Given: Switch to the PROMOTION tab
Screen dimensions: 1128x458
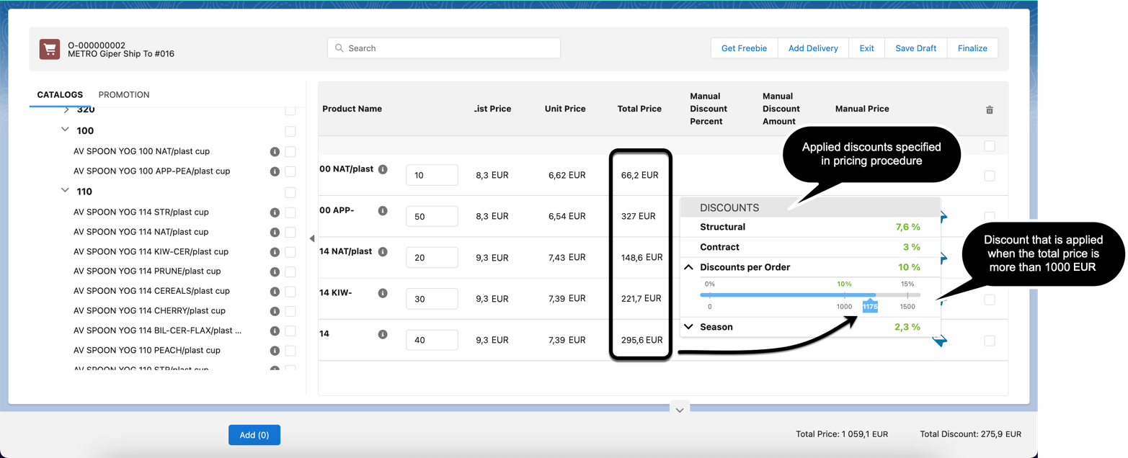Looking at the screenshot, I should [x=124, y=95].
